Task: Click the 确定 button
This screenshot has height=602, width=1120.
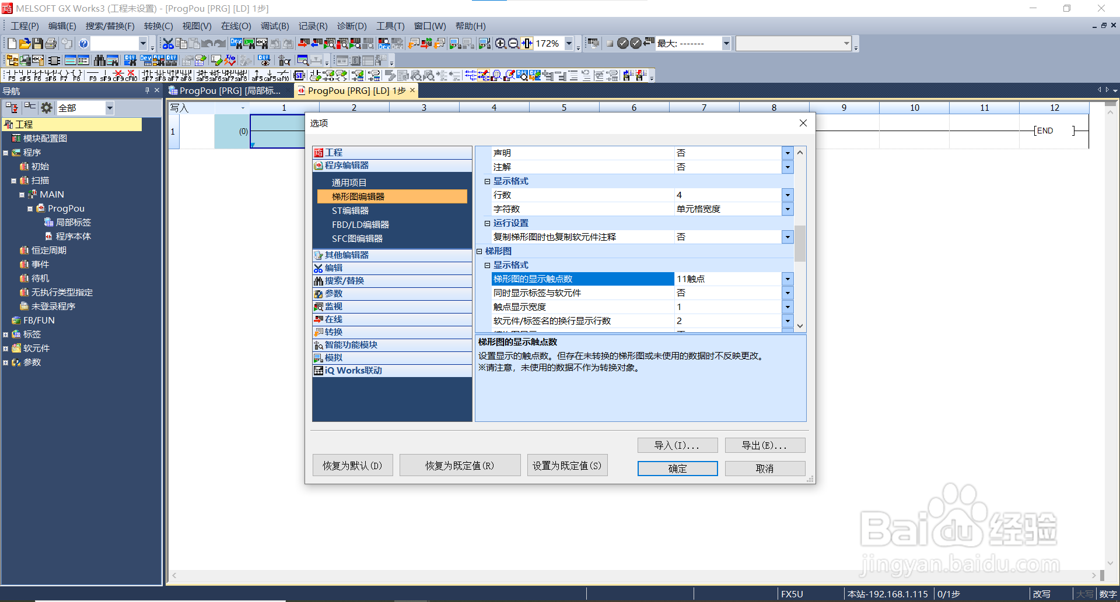Action: 677,469
